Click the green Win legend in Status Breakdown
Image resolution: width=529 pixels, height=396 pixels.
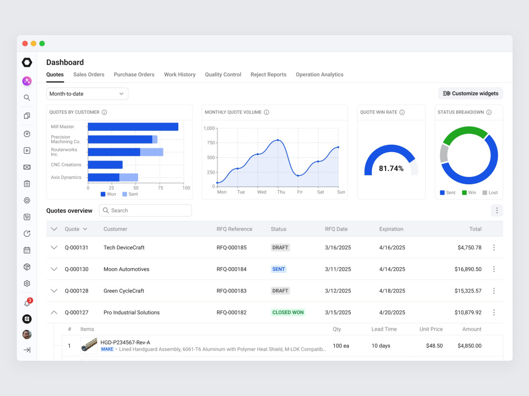pyautogui.click(x=469, y=193)
